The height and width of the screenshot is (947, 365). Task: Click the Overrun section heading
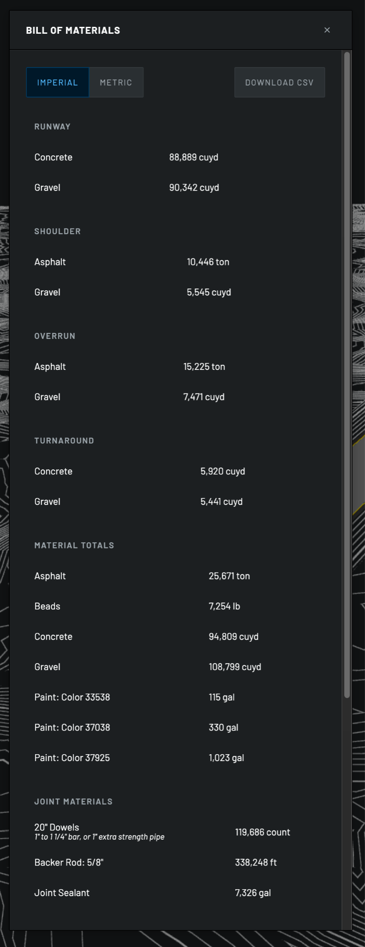[x=55, y=336]
